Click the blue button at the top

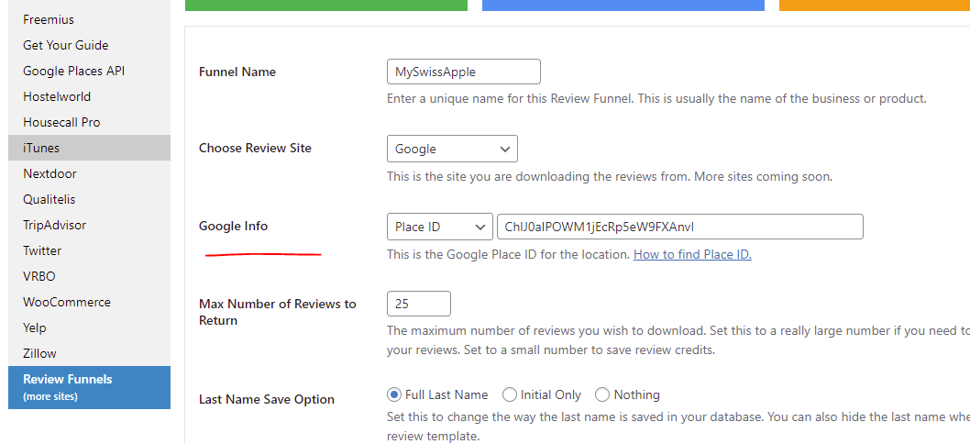point(623,5)
